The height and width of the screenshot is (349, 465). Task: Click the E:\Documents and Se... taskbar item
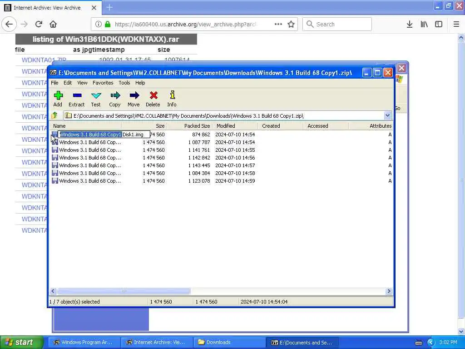pos(302,343)
